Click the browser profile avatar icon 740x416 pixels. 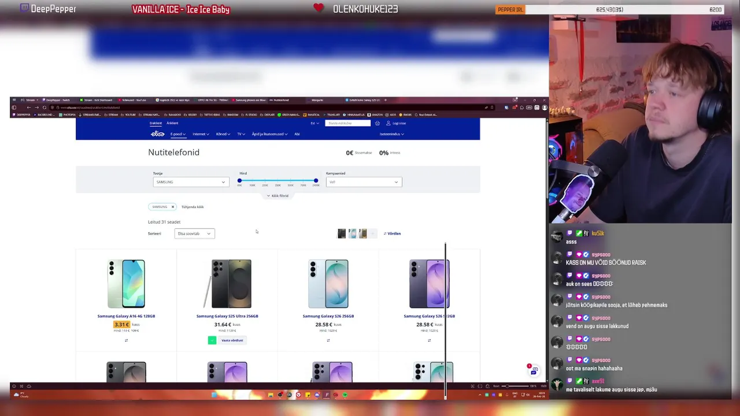pyautogui.click(x=545, y=107)
